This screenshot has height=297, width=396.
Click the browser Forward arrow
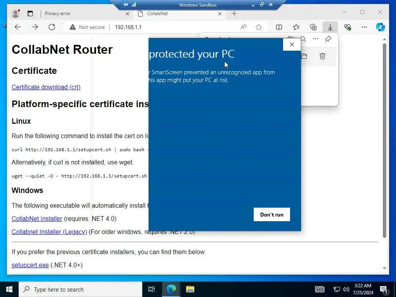35,27
